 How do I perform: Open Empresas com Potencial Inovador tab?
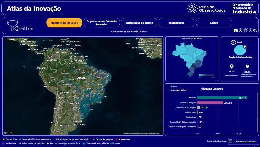coord(102,23)
